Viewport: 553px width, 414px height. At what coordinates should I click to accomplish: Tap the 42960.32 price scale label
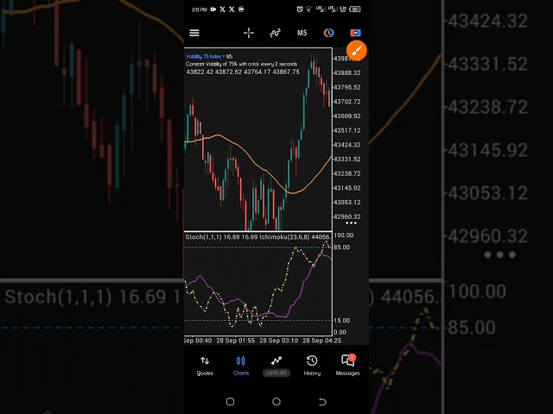click(347, 216)
